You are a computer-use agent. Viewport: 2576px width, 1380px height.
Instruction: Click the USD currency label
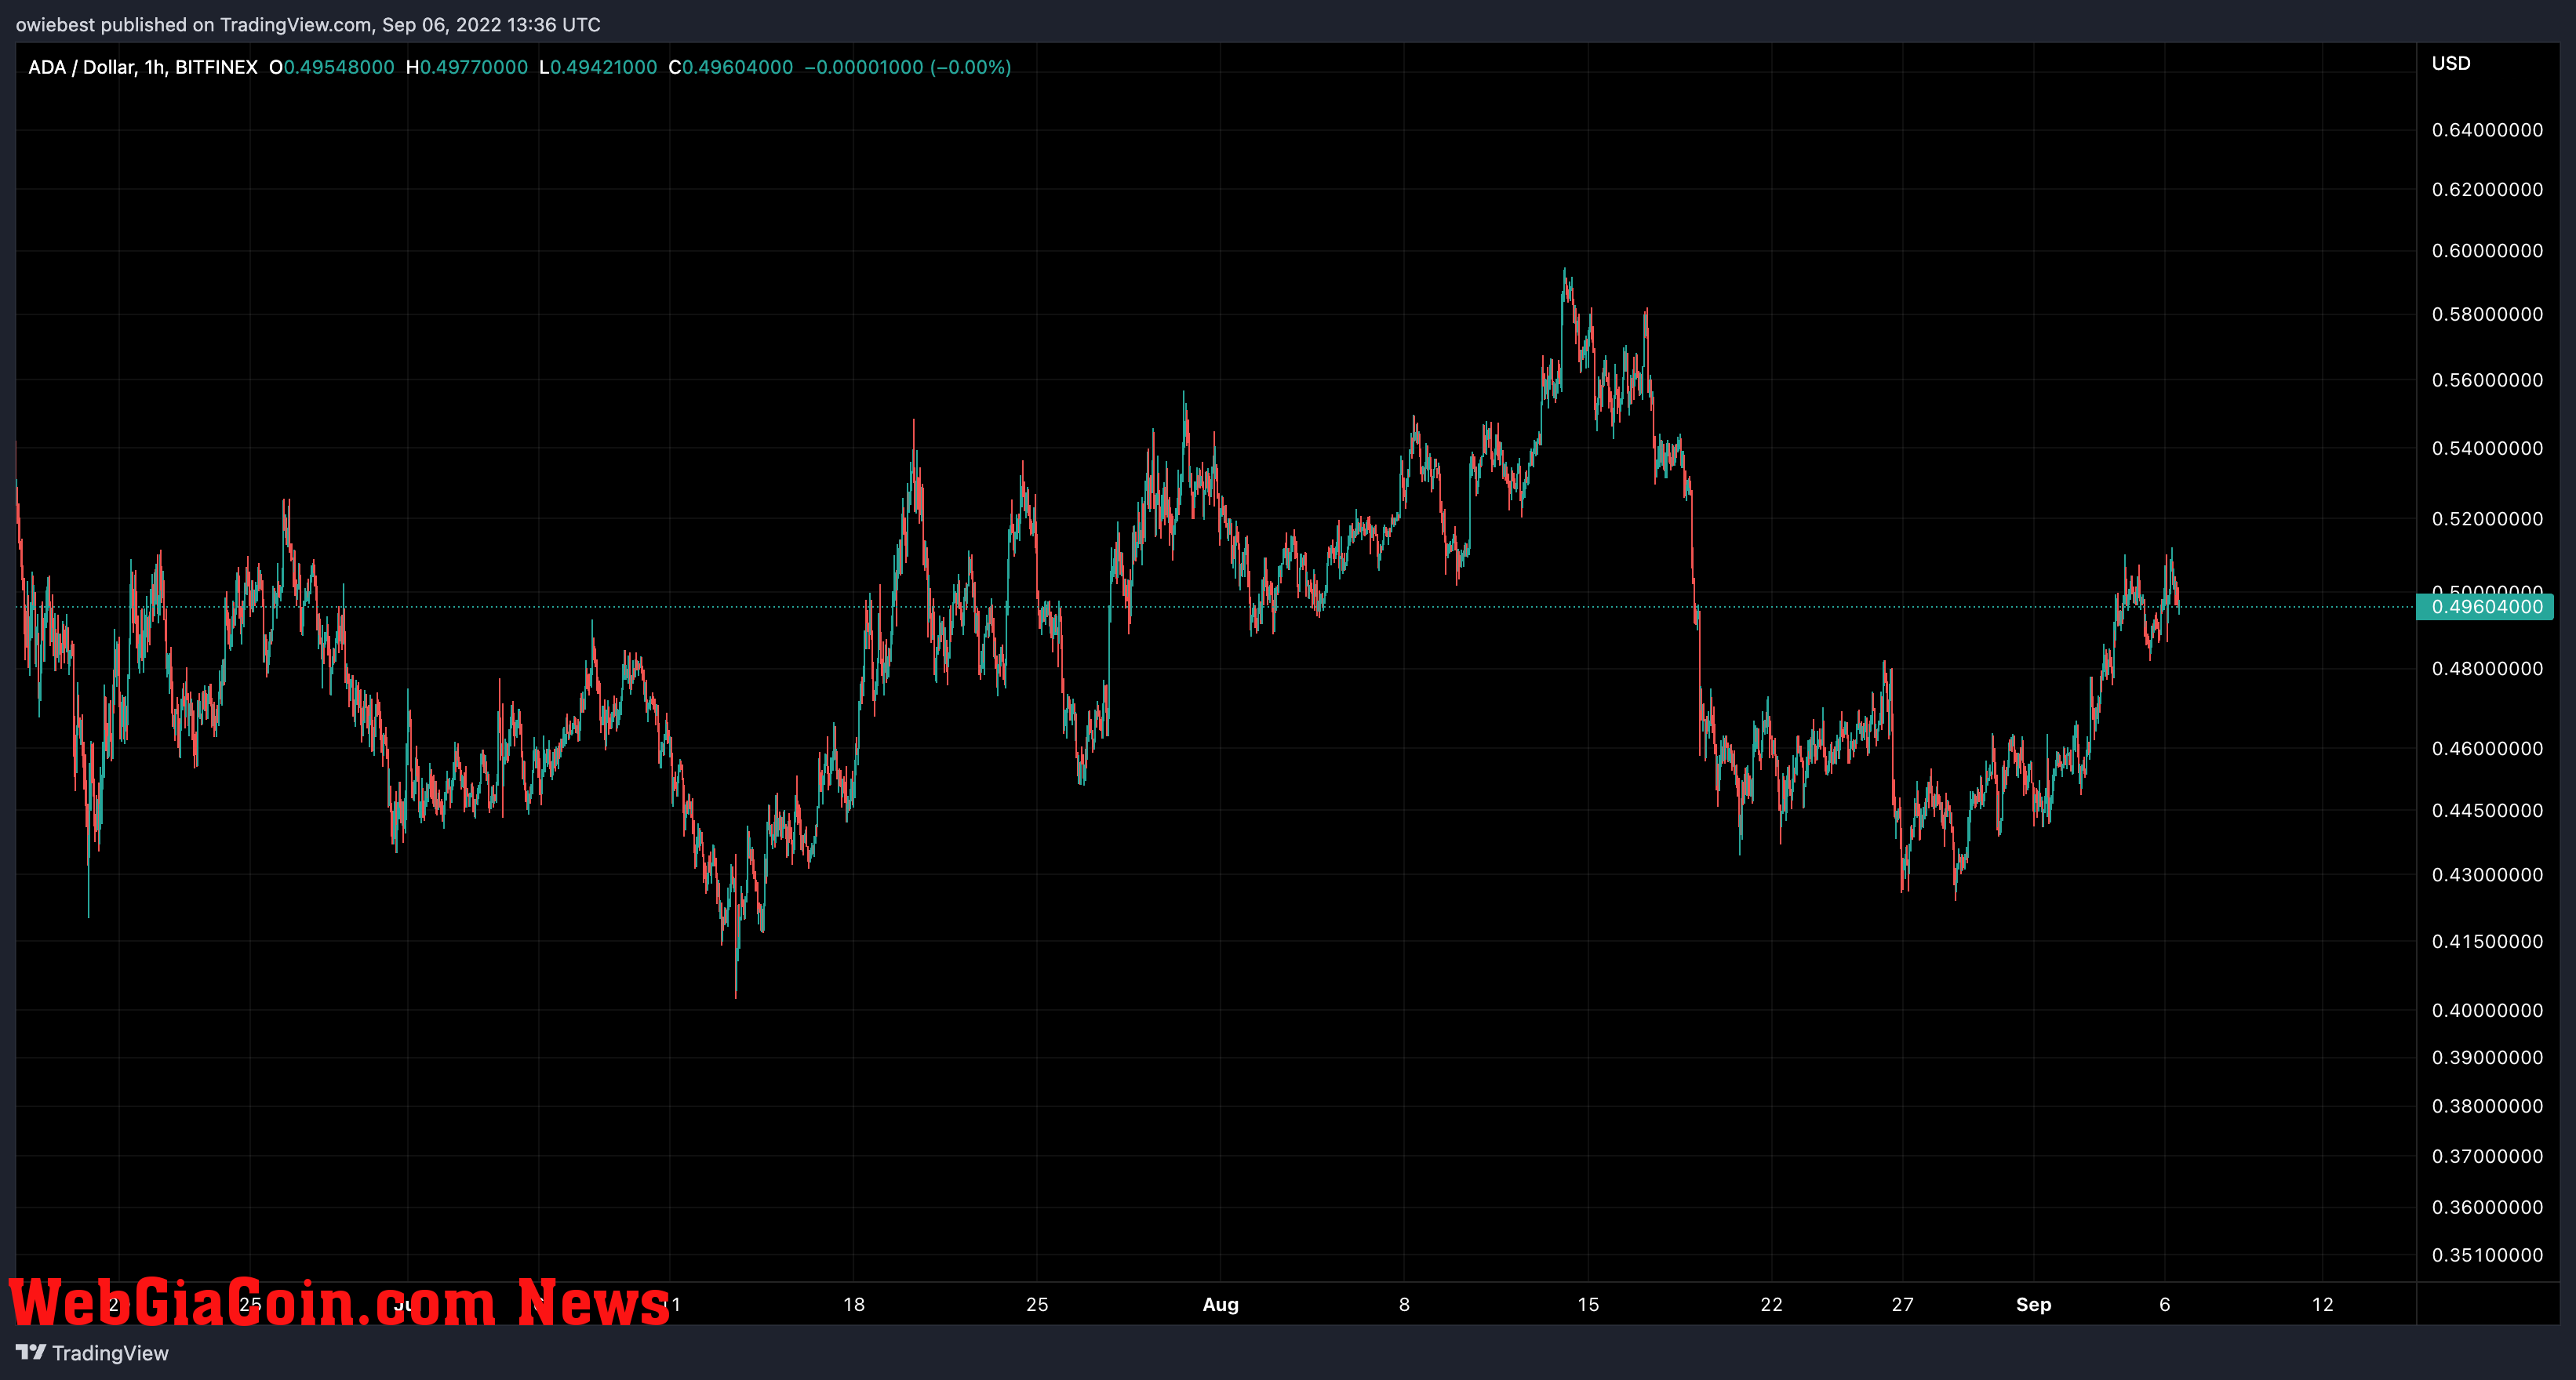(2451, 63)
